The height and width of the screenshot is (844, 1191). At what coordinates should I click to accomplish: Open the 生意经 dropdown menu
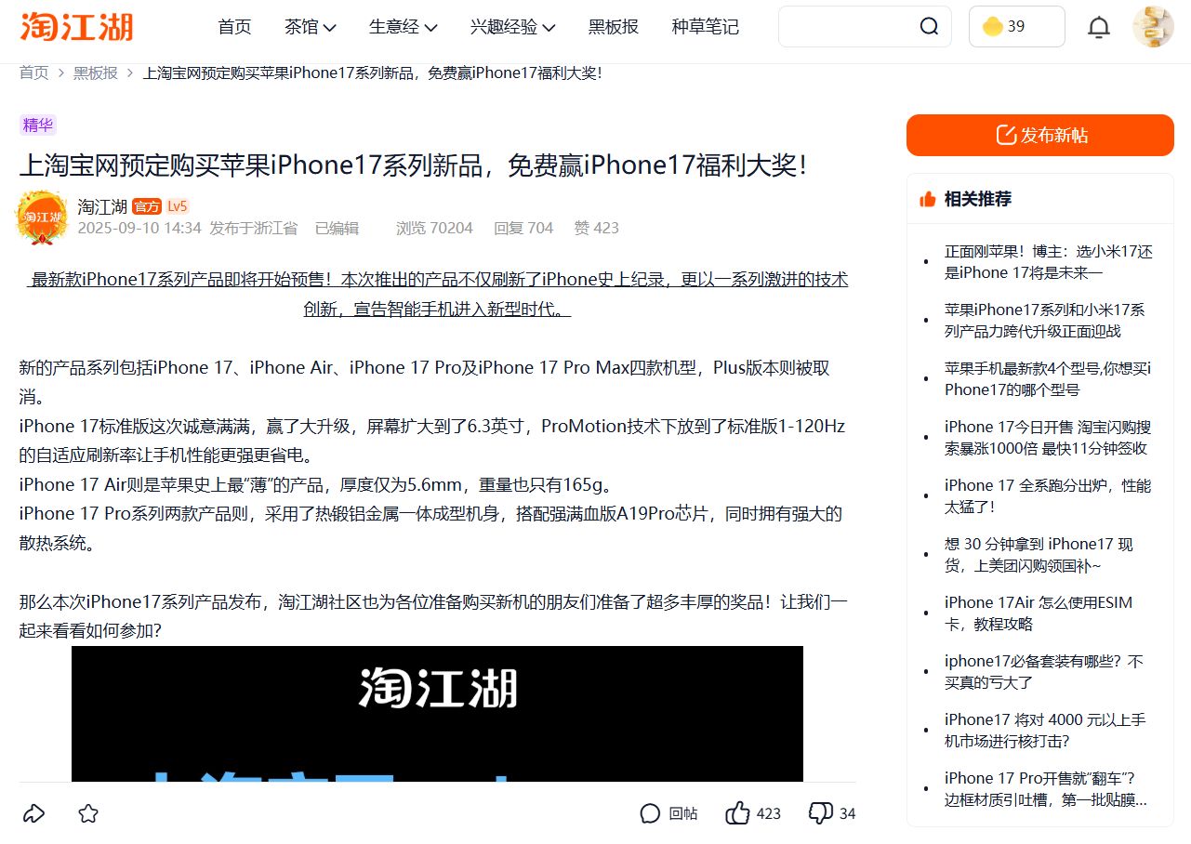point(403,27)
